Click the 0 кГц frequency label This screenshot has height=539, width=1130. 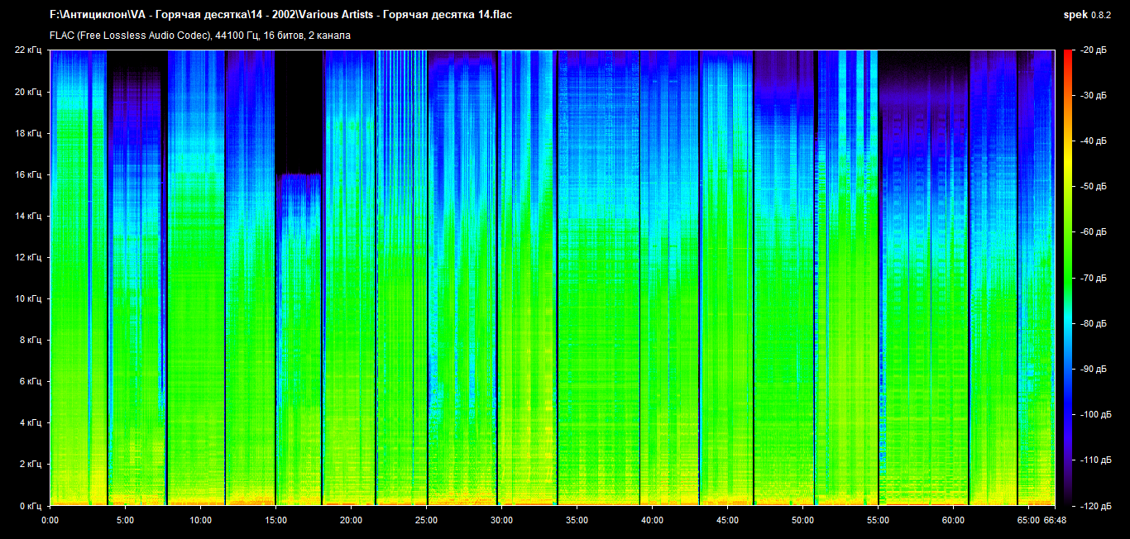pos(31,505)
